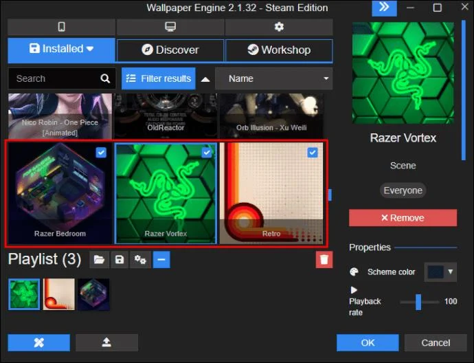This screenshot has width=474, height=363.
Task: Click the search magnifier icon
Action: point(105,78)
